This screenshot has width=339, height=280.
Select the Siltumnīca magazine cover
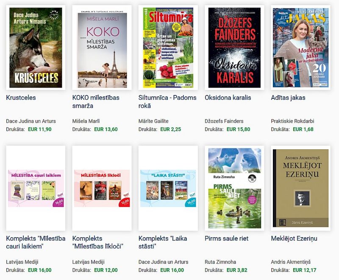tap(168, 48)
